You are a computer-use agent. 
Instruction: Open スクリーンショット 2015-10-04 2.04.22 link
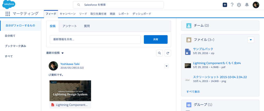point(220,77)
